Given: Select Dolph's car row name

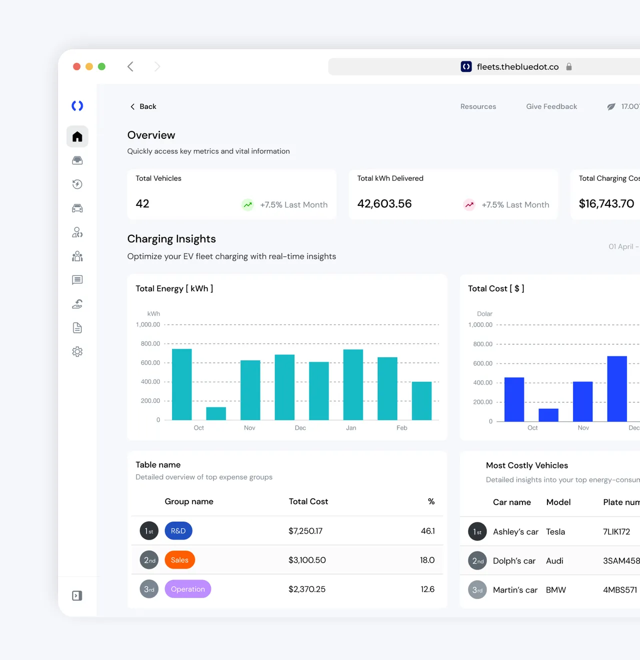Looking at the screenshot, I should pos(514,561).
